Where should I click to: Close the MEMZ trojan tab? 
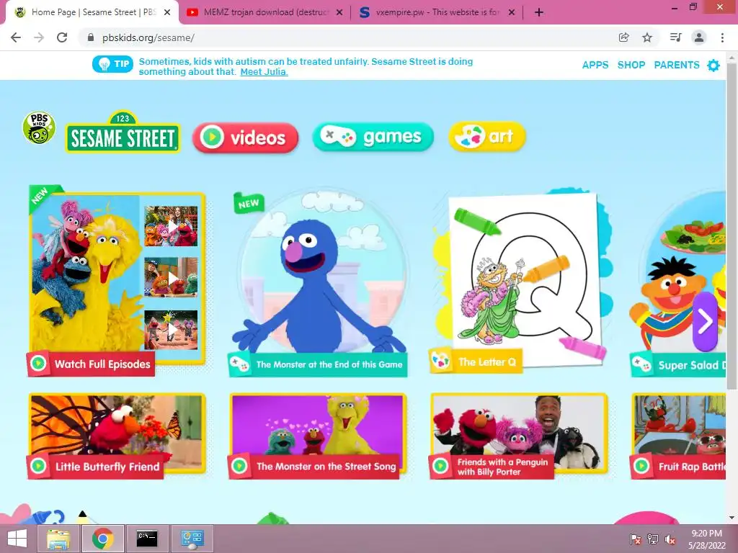tap(339, 13)
